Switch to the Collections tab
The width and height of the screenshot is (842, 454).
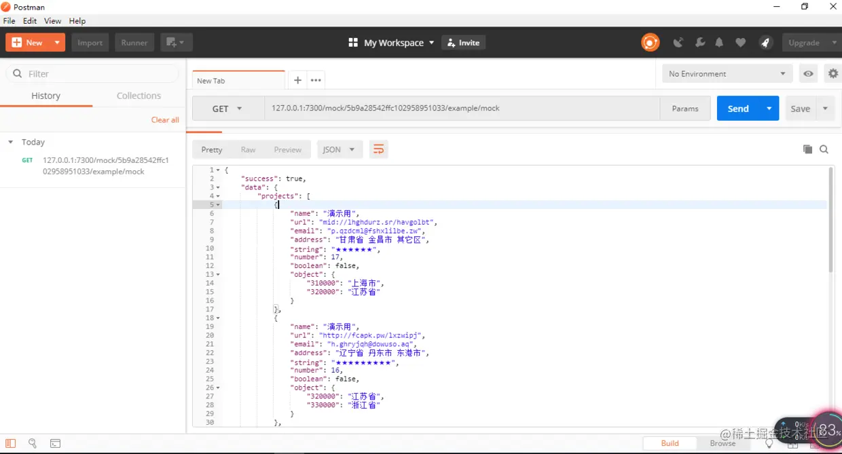pyautogui.click(x=139, y=96)
